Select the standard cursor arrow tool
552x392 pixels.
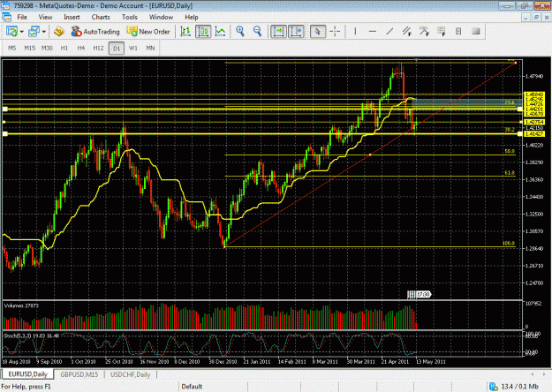point(318,32)
